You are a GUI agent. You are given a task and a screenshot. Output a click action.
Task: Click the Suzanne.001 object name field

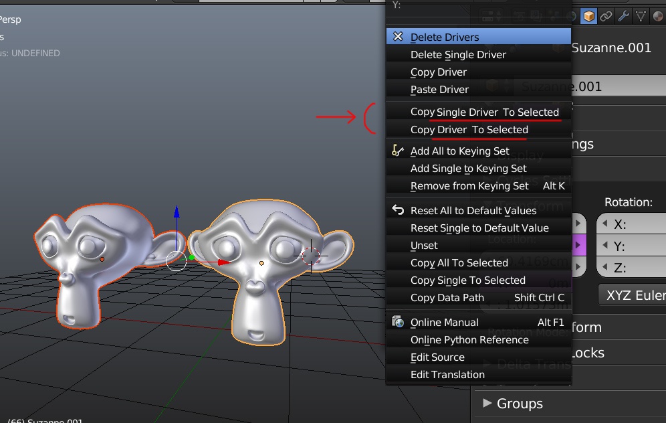[589, 87]
